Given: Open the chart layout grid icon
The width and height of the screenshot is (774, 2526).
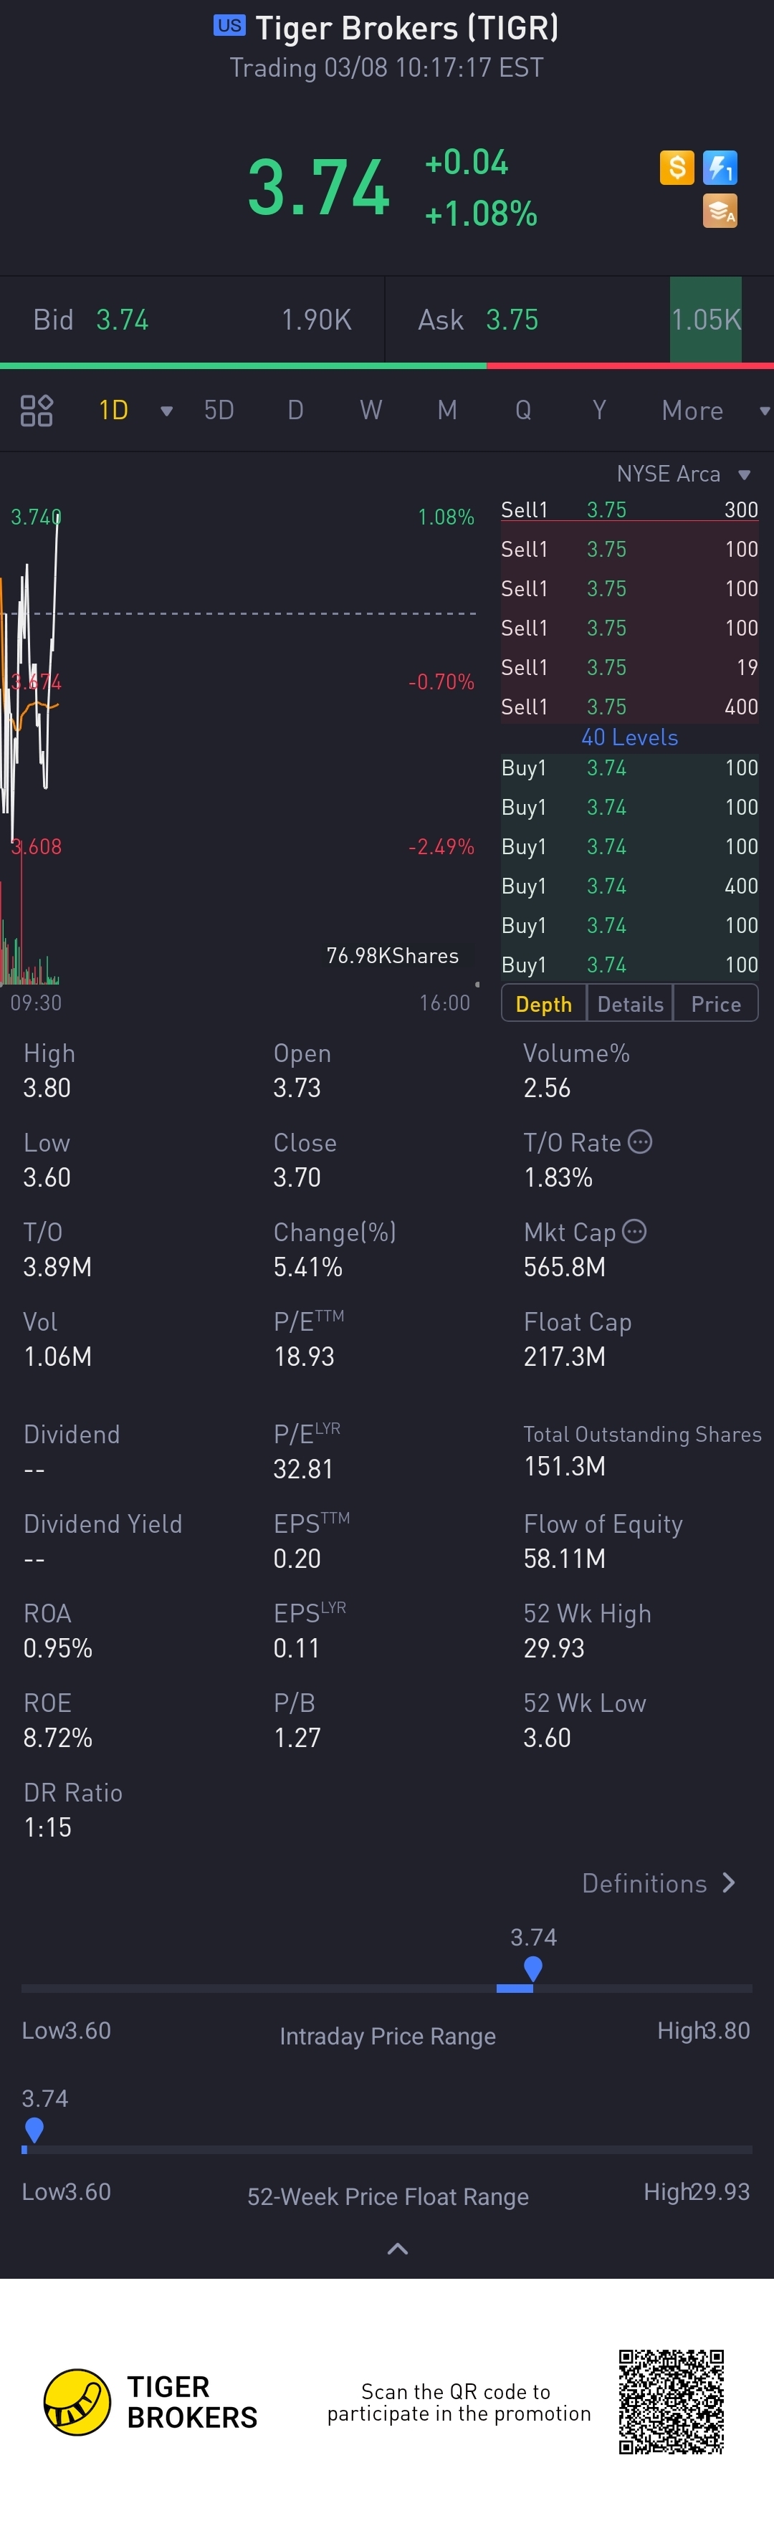Looking at the screenshot, I should coord(37,410).
